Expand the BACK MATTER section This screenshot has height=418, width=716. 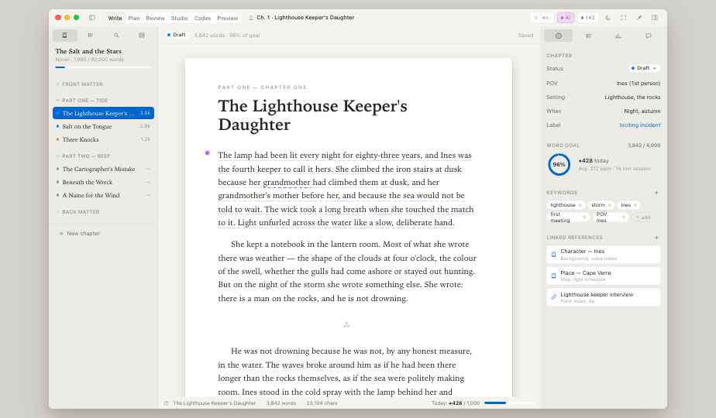(78, 212)
